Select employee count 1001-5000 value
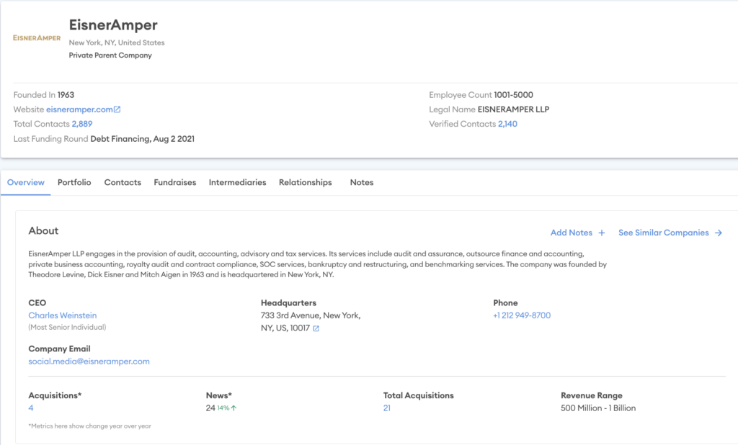This screenshot has height=445, width=738. tap(513, 94)
